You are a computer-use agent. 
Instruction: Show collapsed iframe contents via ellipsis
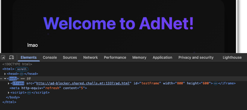[216, 83]
